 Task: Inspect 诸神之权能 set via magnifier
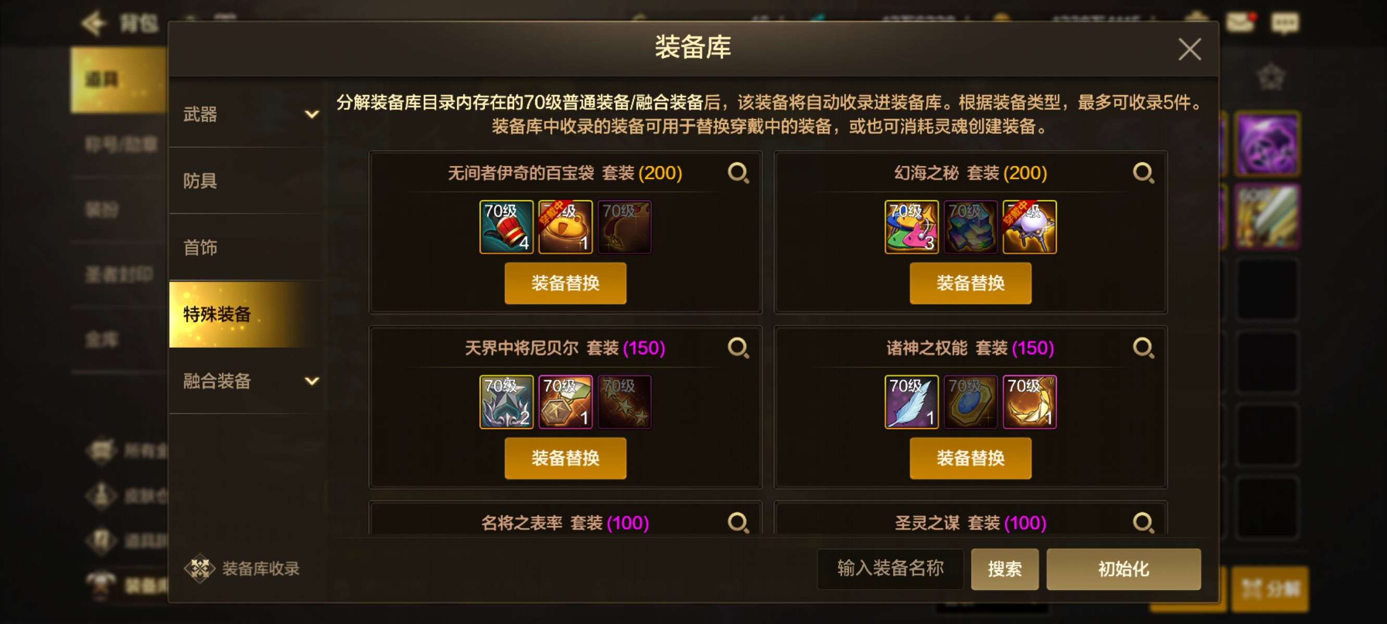point(1142,348)
